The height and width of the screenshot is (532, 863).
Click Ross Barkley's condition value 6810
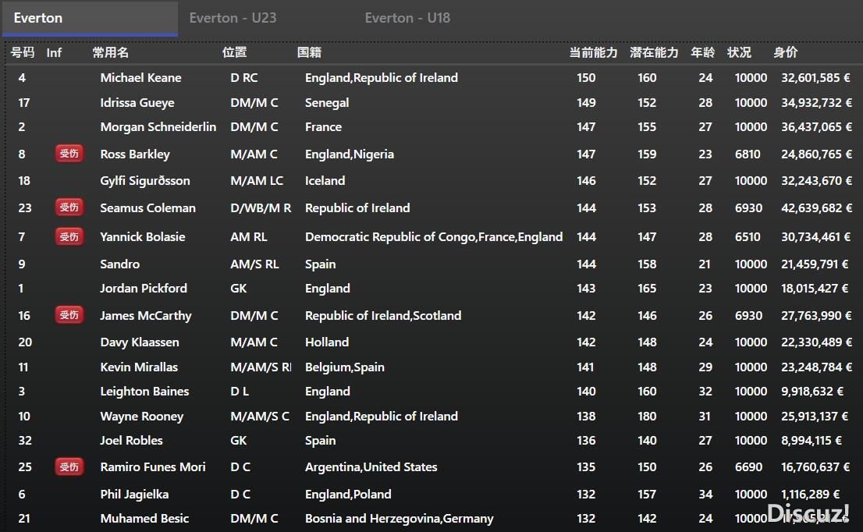coord(748,154)
